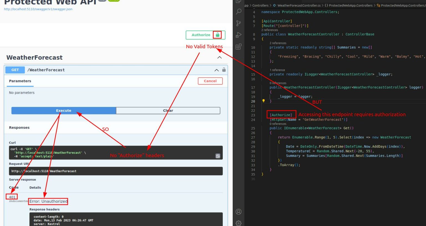Screen dimensions: 426x226
Task: Click the Clear button
Action: pyautogui.click(x=168, y=111)
